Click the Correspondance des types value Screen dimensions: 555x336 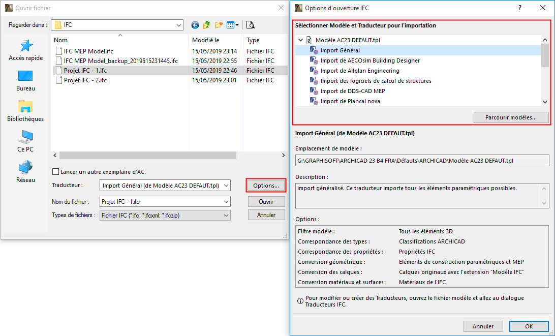(x=432, y=241)
